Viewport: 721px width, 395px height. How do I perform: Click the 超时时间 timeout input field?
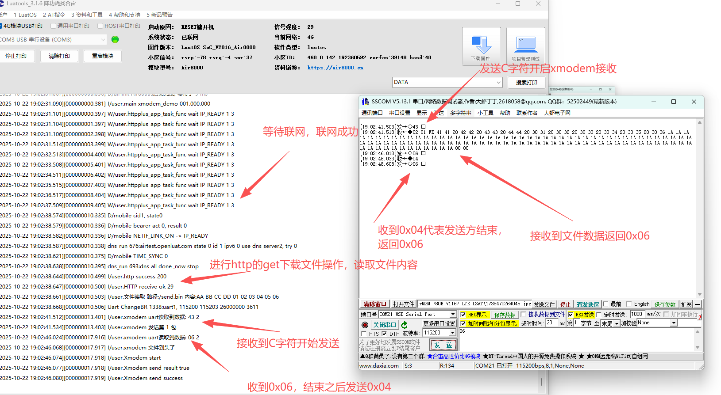tap(551, 323)
